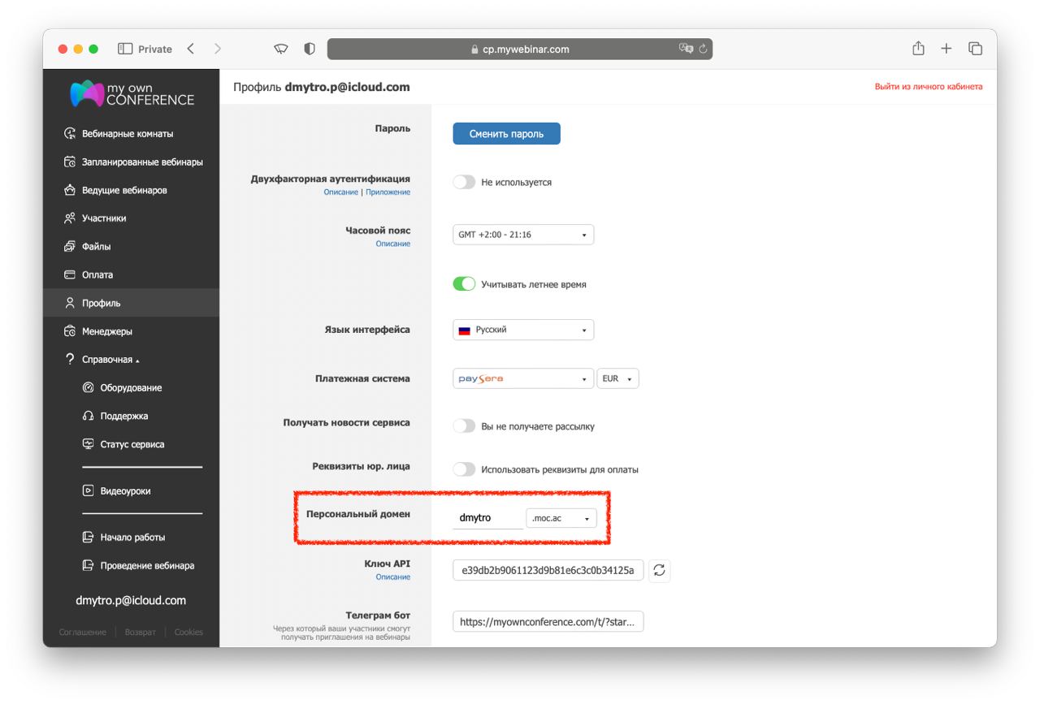Click the privacy shield icon
1040x704 pixels.
click(x=310, y=49)
